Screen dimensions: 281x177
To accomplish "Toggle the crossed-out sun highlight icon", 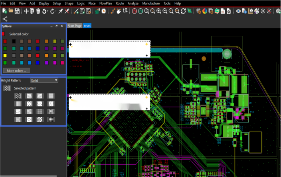I will click(269, 11).
